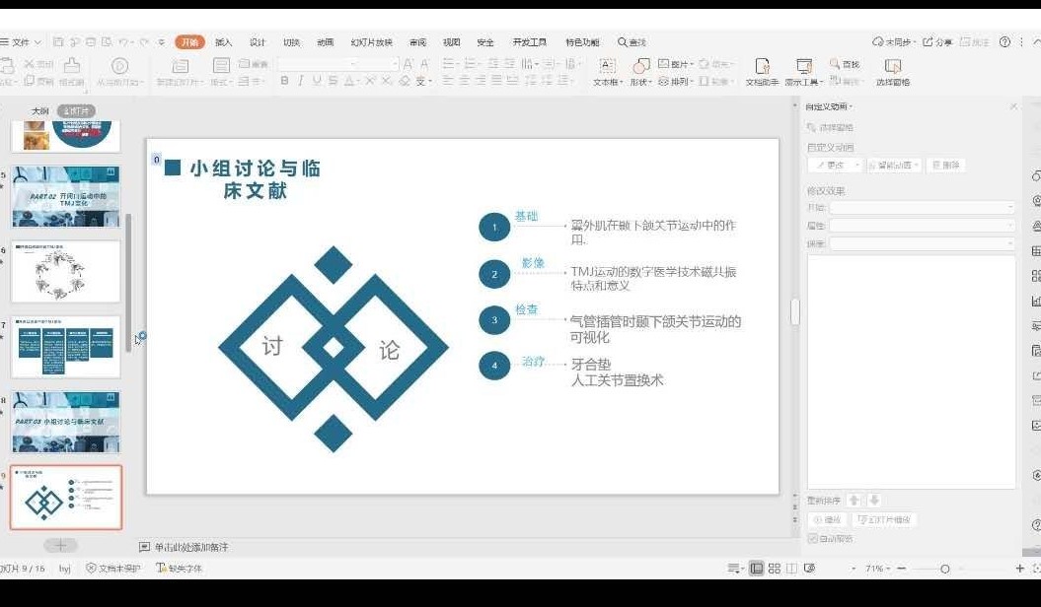The image size is (1041, 607).
Task: Open the font name combo box
Action: click(x=337, y=64)
